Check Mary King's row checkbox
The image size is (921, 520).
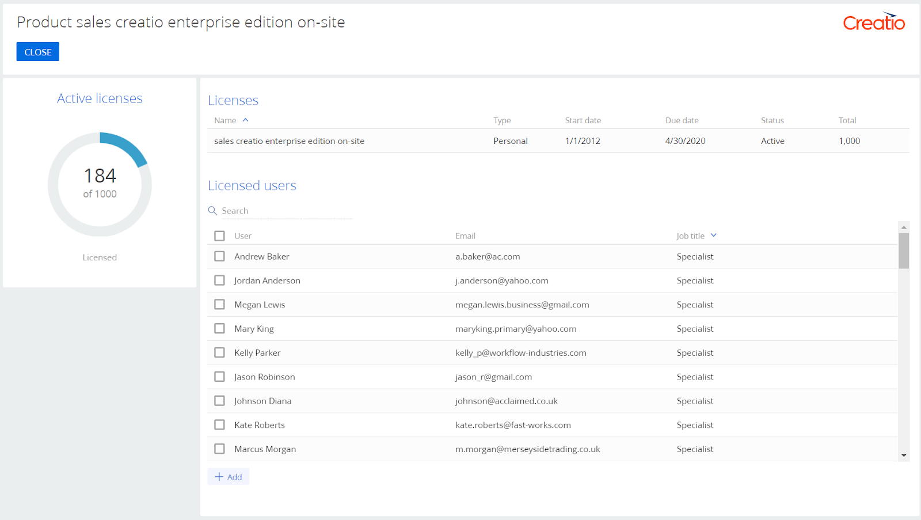(219, 328)
